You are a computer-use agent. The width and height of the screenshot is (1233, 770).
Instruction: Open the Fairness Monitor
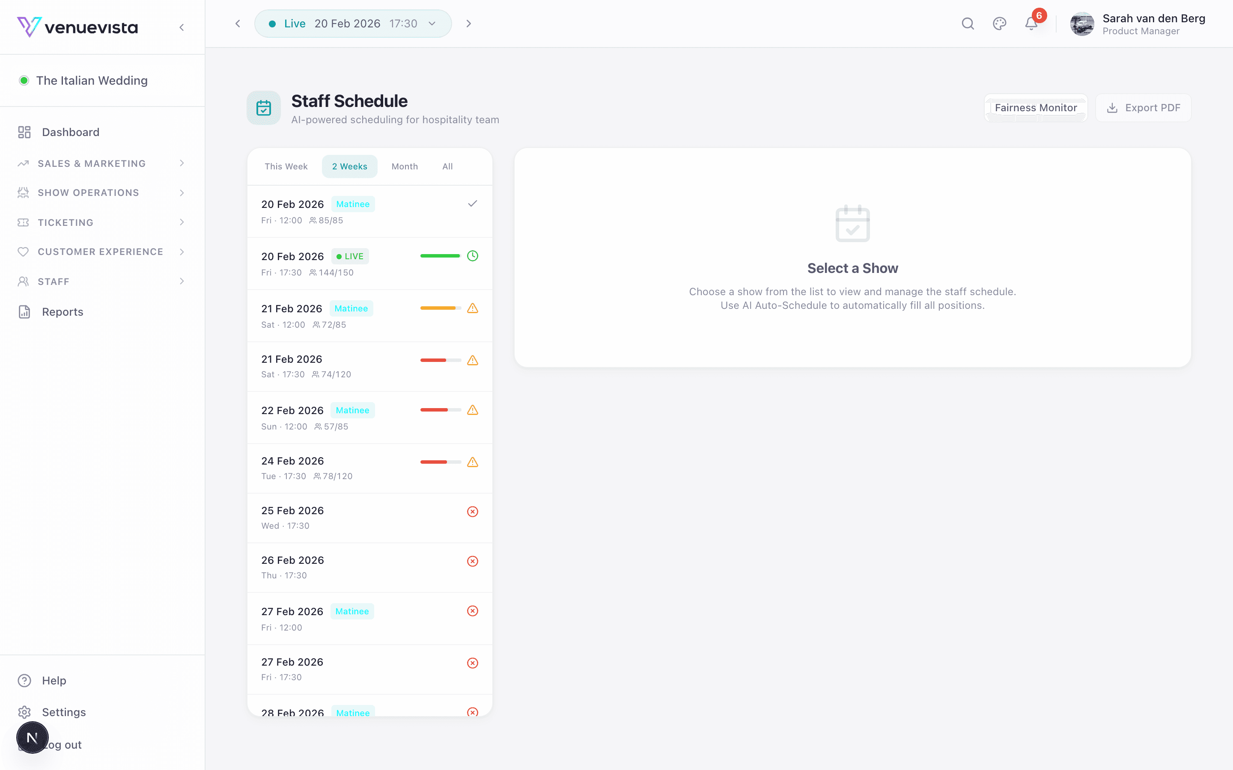click(x=1035, y=107)
